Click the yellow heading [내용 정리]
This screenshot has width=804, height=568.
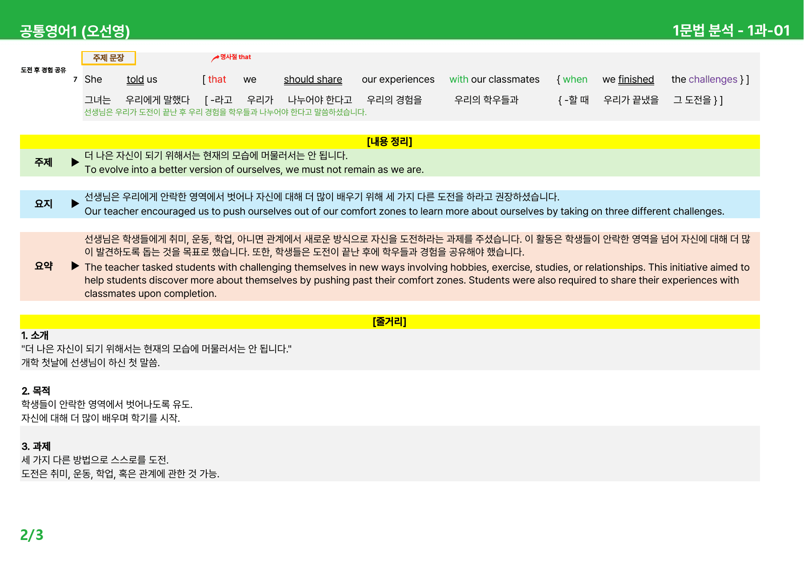click(389, 142)
